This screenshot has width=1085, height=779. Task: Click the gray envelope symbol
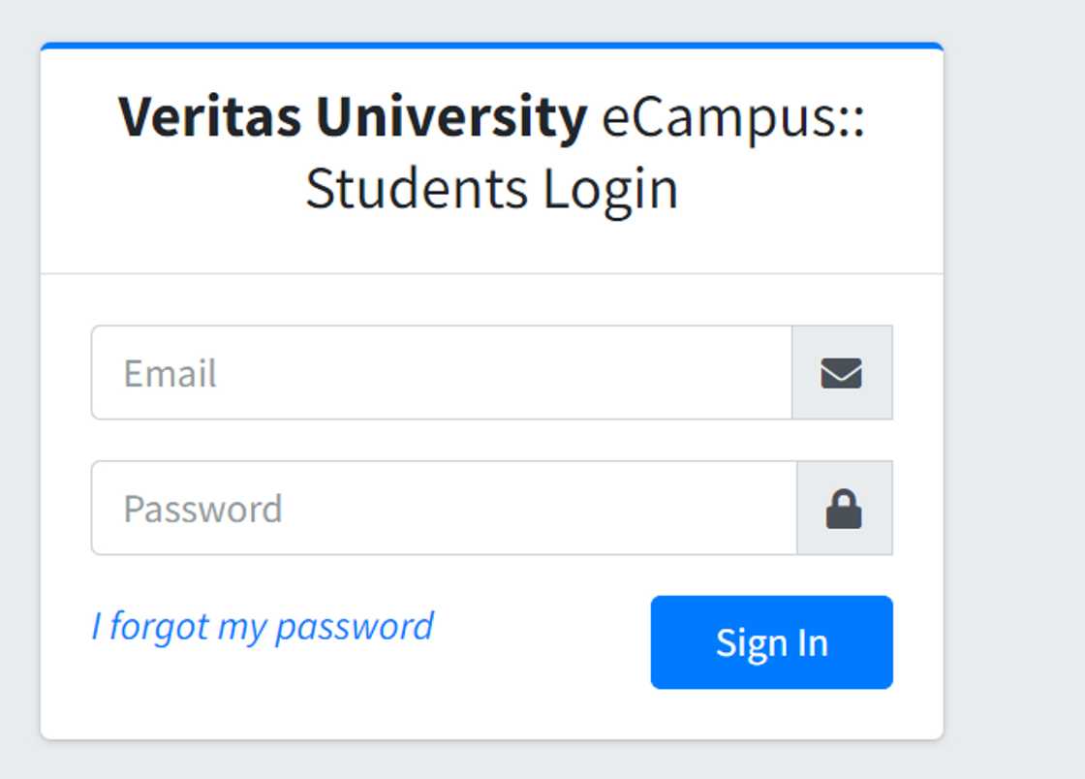tap(841, 373)
